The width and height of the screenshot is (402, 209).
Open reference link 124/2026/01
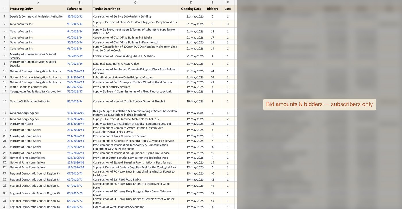pyautogui.click(x=76, y=158)
